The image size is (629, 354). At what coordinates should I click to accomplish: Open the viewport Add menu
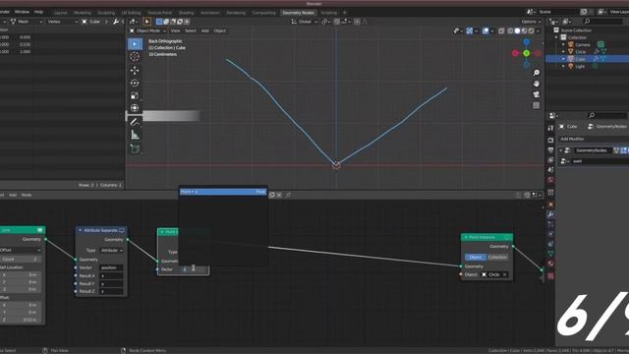tap(205, 30)
